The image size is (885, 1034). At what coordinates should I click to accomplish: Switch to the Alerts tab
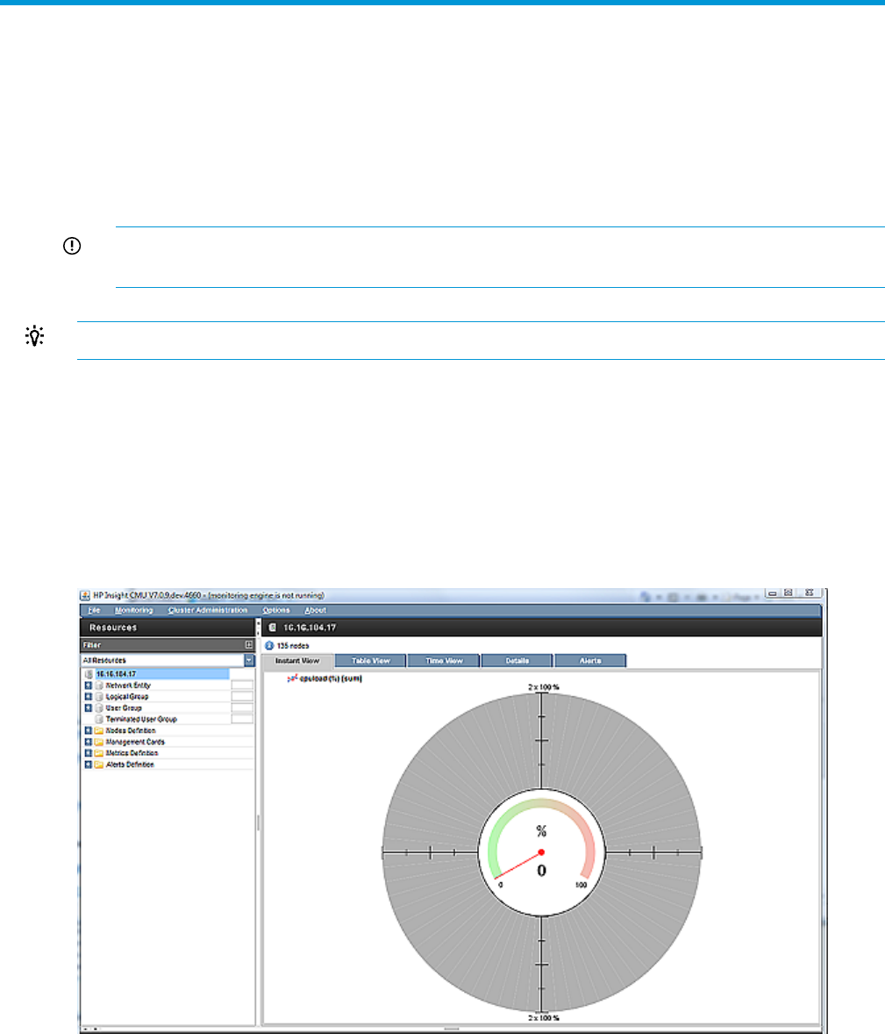pos(590,661)
